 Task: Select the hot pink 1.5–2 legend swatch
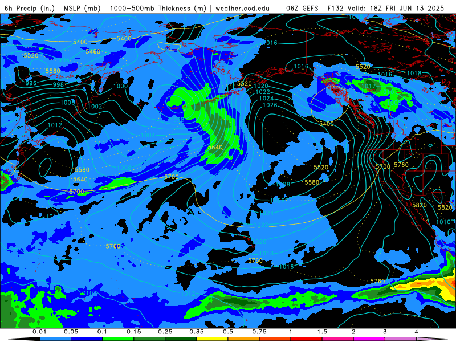pyautogui.click(x=338, y=339)
